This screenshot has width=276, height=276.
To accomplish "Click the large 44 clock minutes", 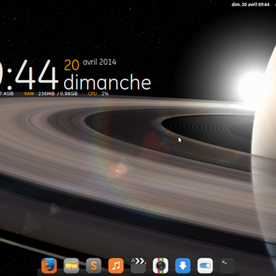I will click(37, 75).
